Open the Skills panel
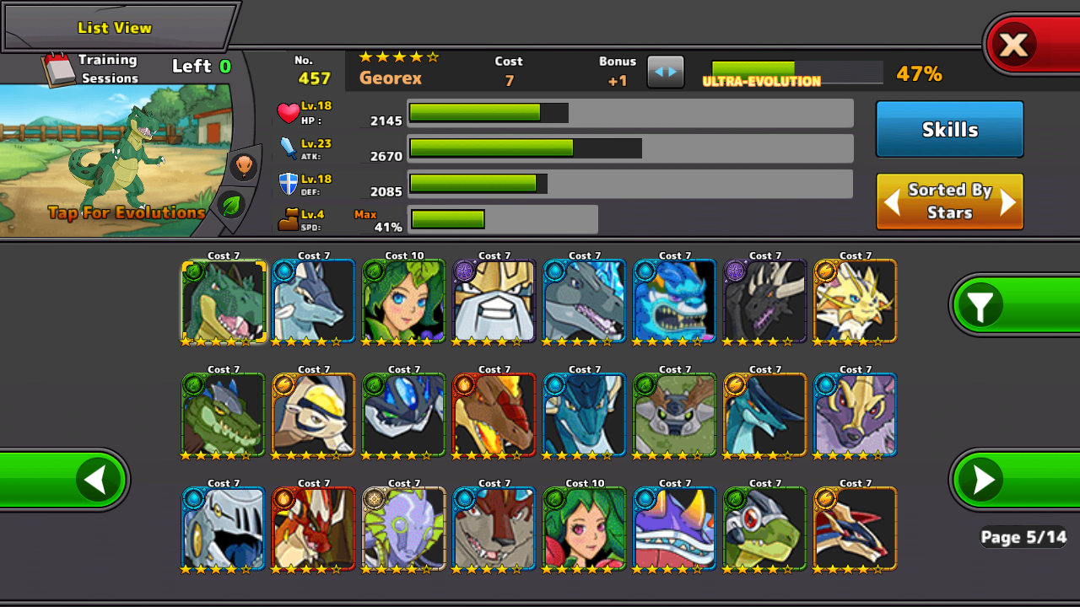This screenshot has width=1080, height=607. coord(949,129)
